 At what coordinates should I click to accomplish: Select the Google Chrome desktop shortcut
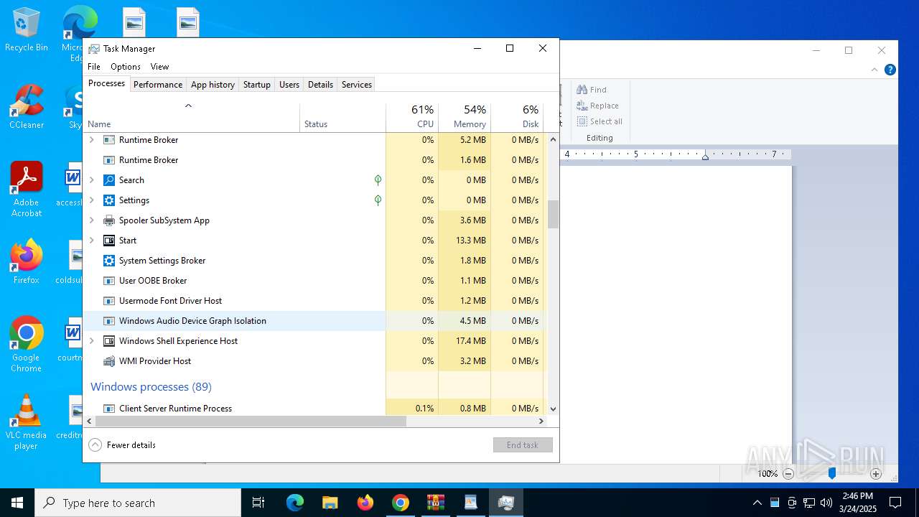tap(27, 345)
